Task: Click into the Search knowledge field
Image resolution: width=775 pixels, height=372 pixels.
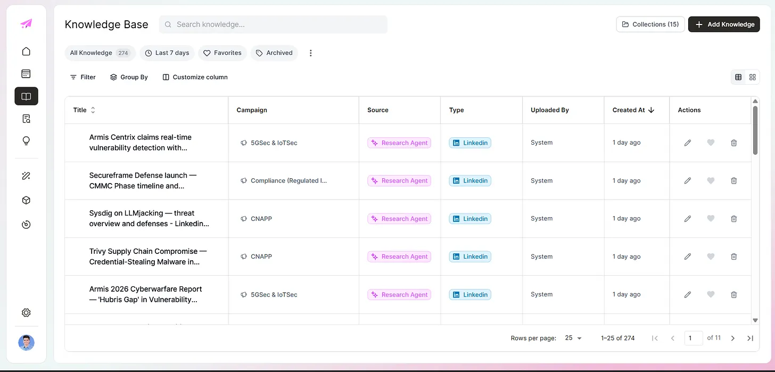Action: coord(273,24)
